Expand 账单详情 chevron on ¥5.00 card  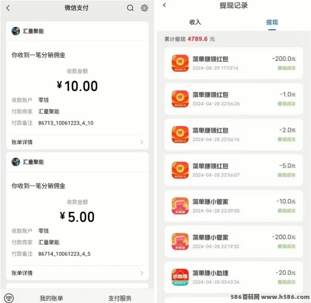click(142, 273)
